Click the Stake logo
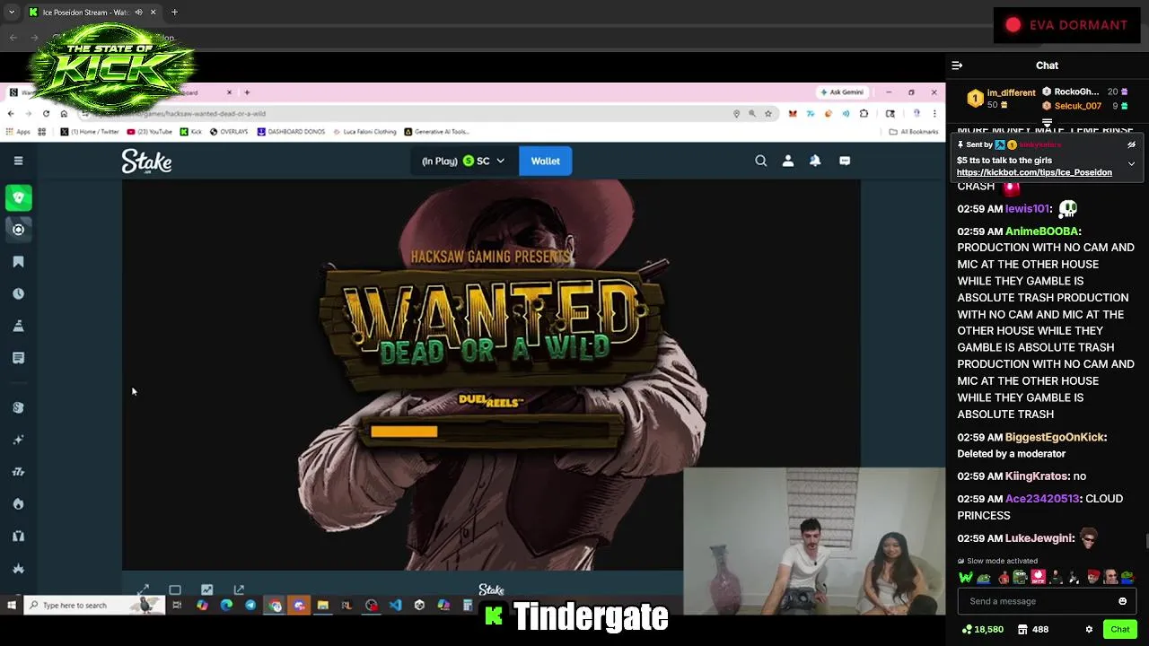 (x=146, y=161)
